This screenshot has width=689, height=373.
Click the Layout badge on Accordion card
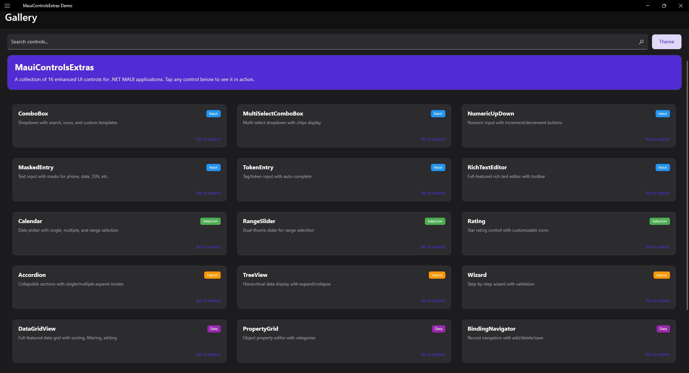pos(212,275)
